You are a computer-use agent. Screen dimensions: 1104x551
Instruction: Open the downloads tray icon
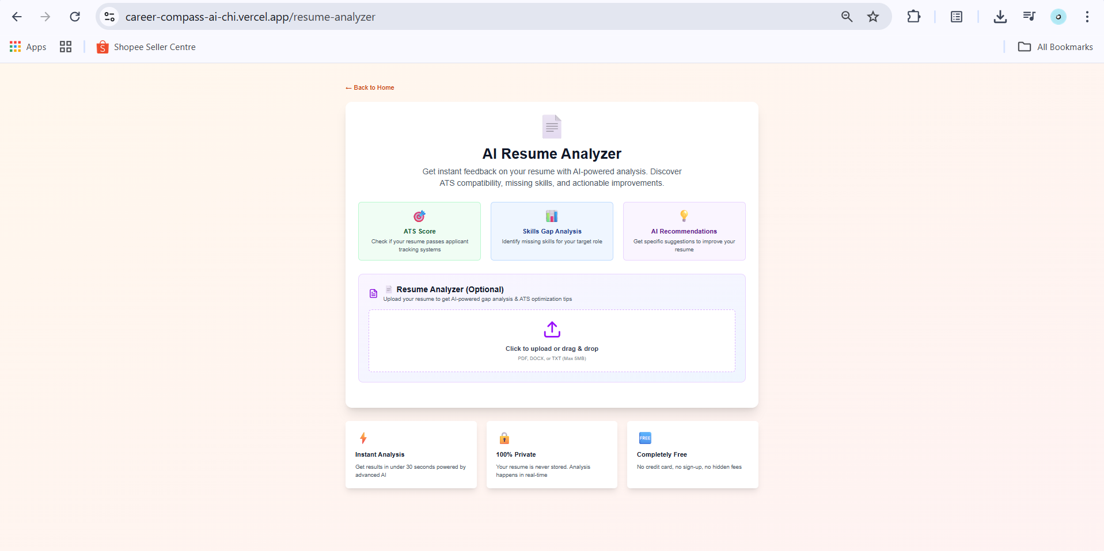1000,17
